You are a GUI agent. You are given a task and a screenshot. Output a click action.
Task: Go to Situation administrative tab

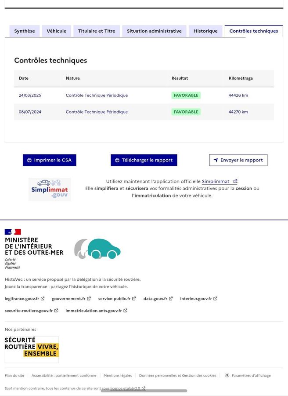click(x=154, y=31)
